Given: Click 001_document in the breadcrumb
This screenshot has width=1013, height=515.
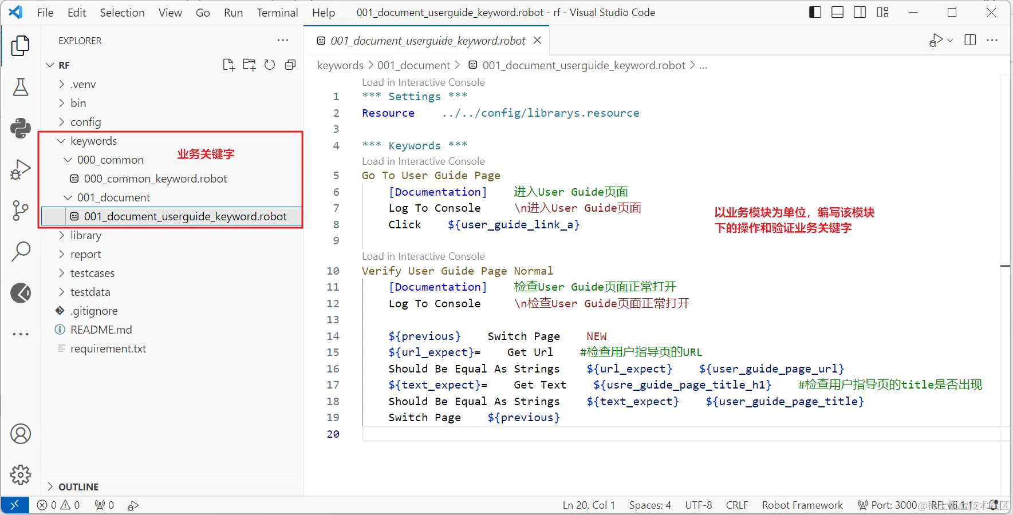Looking at the screenshot, I should click(x=413, y=65).
